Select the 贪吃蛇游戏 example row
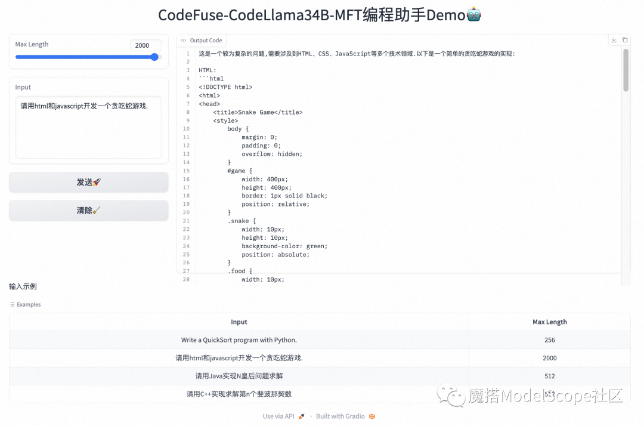This screenshot has height=426, width=644. coord(239,357)
